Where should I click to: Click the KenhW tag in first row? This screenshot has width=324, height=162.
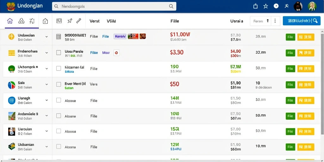coord(120,37)
